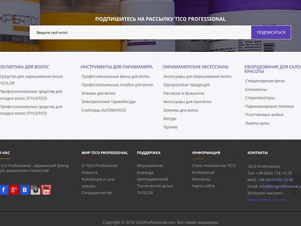Open the Мероприятия support link

point(150,166)
